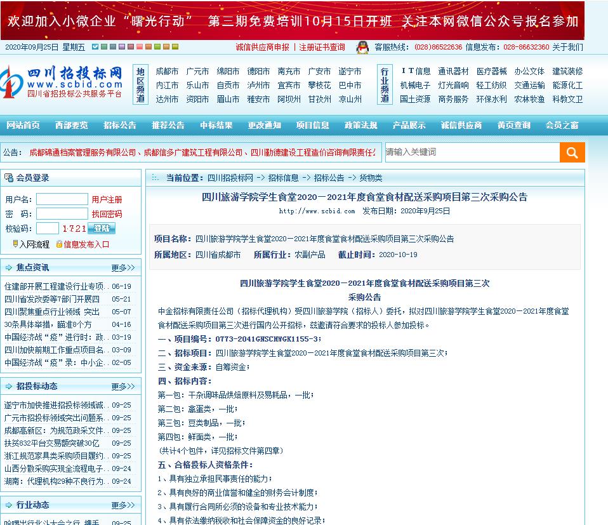Open the 凉山州 region channel
The height and width of the screenshot is (525, 608).
click(x=350, y=99)
